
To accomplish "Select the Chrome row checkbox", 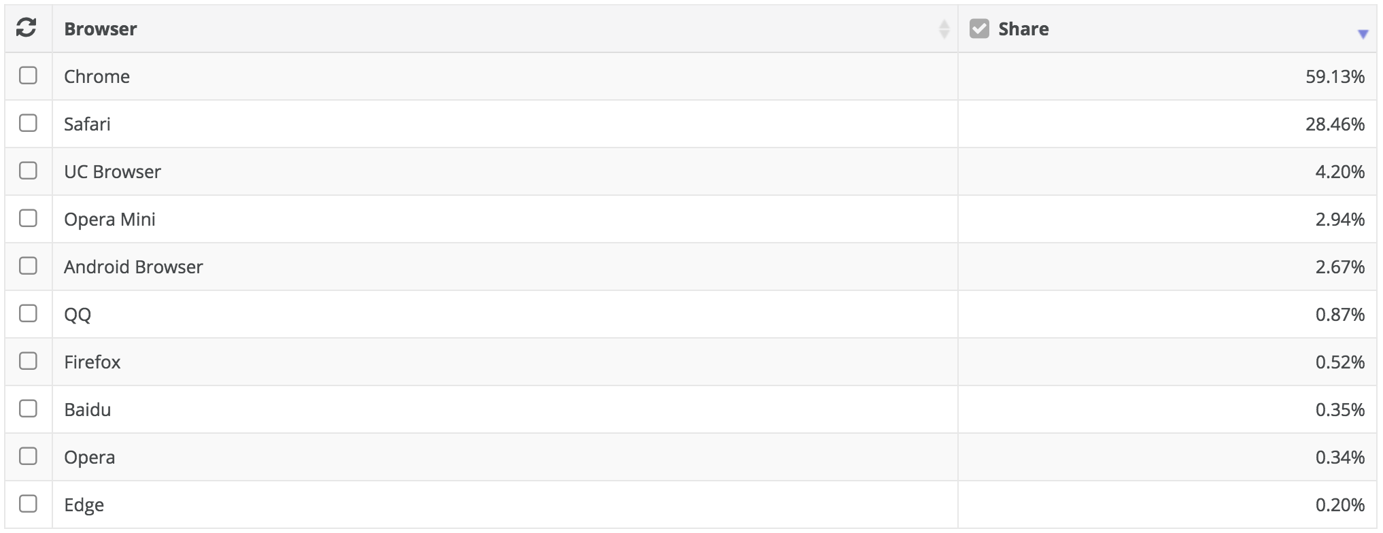I will 28,75.
